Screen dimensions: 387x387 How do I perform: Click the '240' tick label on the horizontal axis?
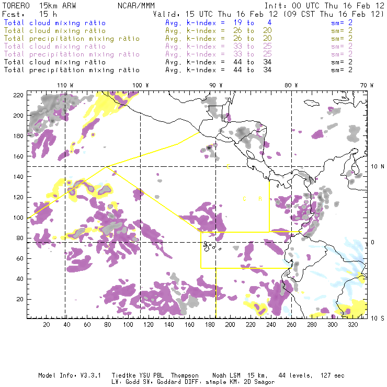tap(271, 325)
